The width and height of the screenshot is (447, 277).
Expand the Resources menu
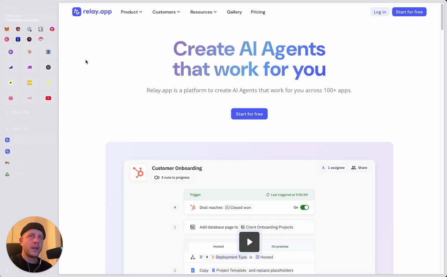pyautogui.click(x=203, y=12)
